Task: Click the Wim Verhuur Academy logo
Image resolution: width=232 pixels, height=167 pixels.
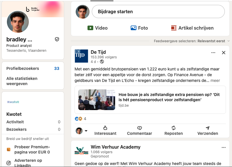Action: 81,151
